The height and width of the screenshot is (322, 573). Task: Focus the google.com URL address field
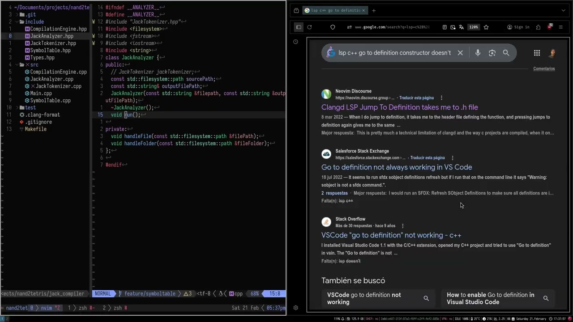pyautogui.click(x=392, y=27)
